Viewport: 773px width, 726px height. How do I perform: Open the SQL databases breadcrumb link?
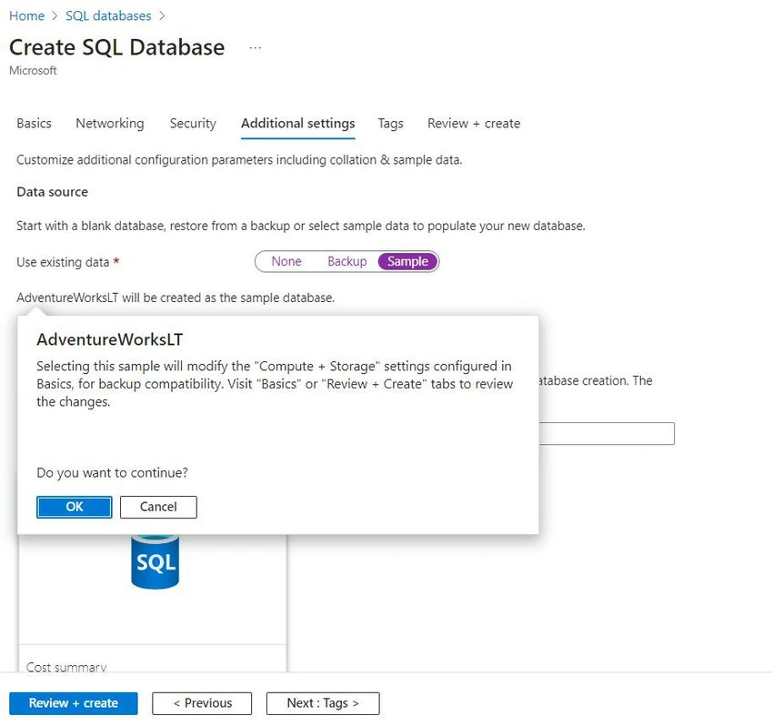point(108,15)
